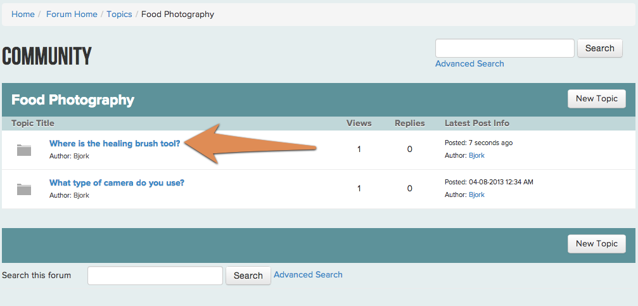Screen dimensions: 638x306
Task: Focus the top search input field
Action: click(505, 48)
